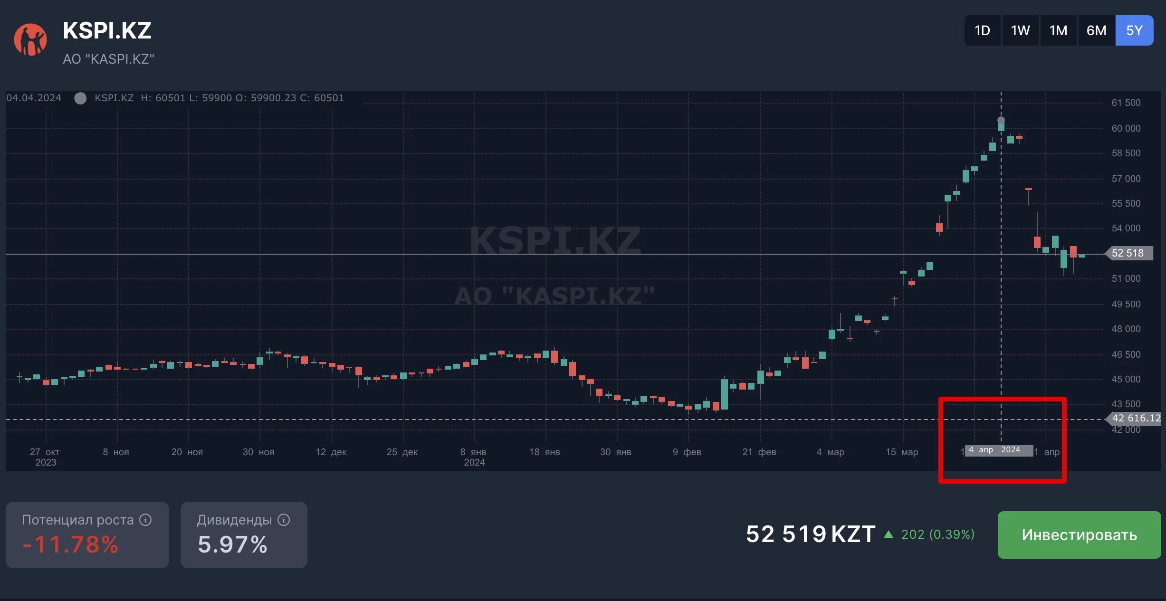Open the Потенциал роста info tooltip icon
This screenshot has height=601, width=1166.
point(145,520)
